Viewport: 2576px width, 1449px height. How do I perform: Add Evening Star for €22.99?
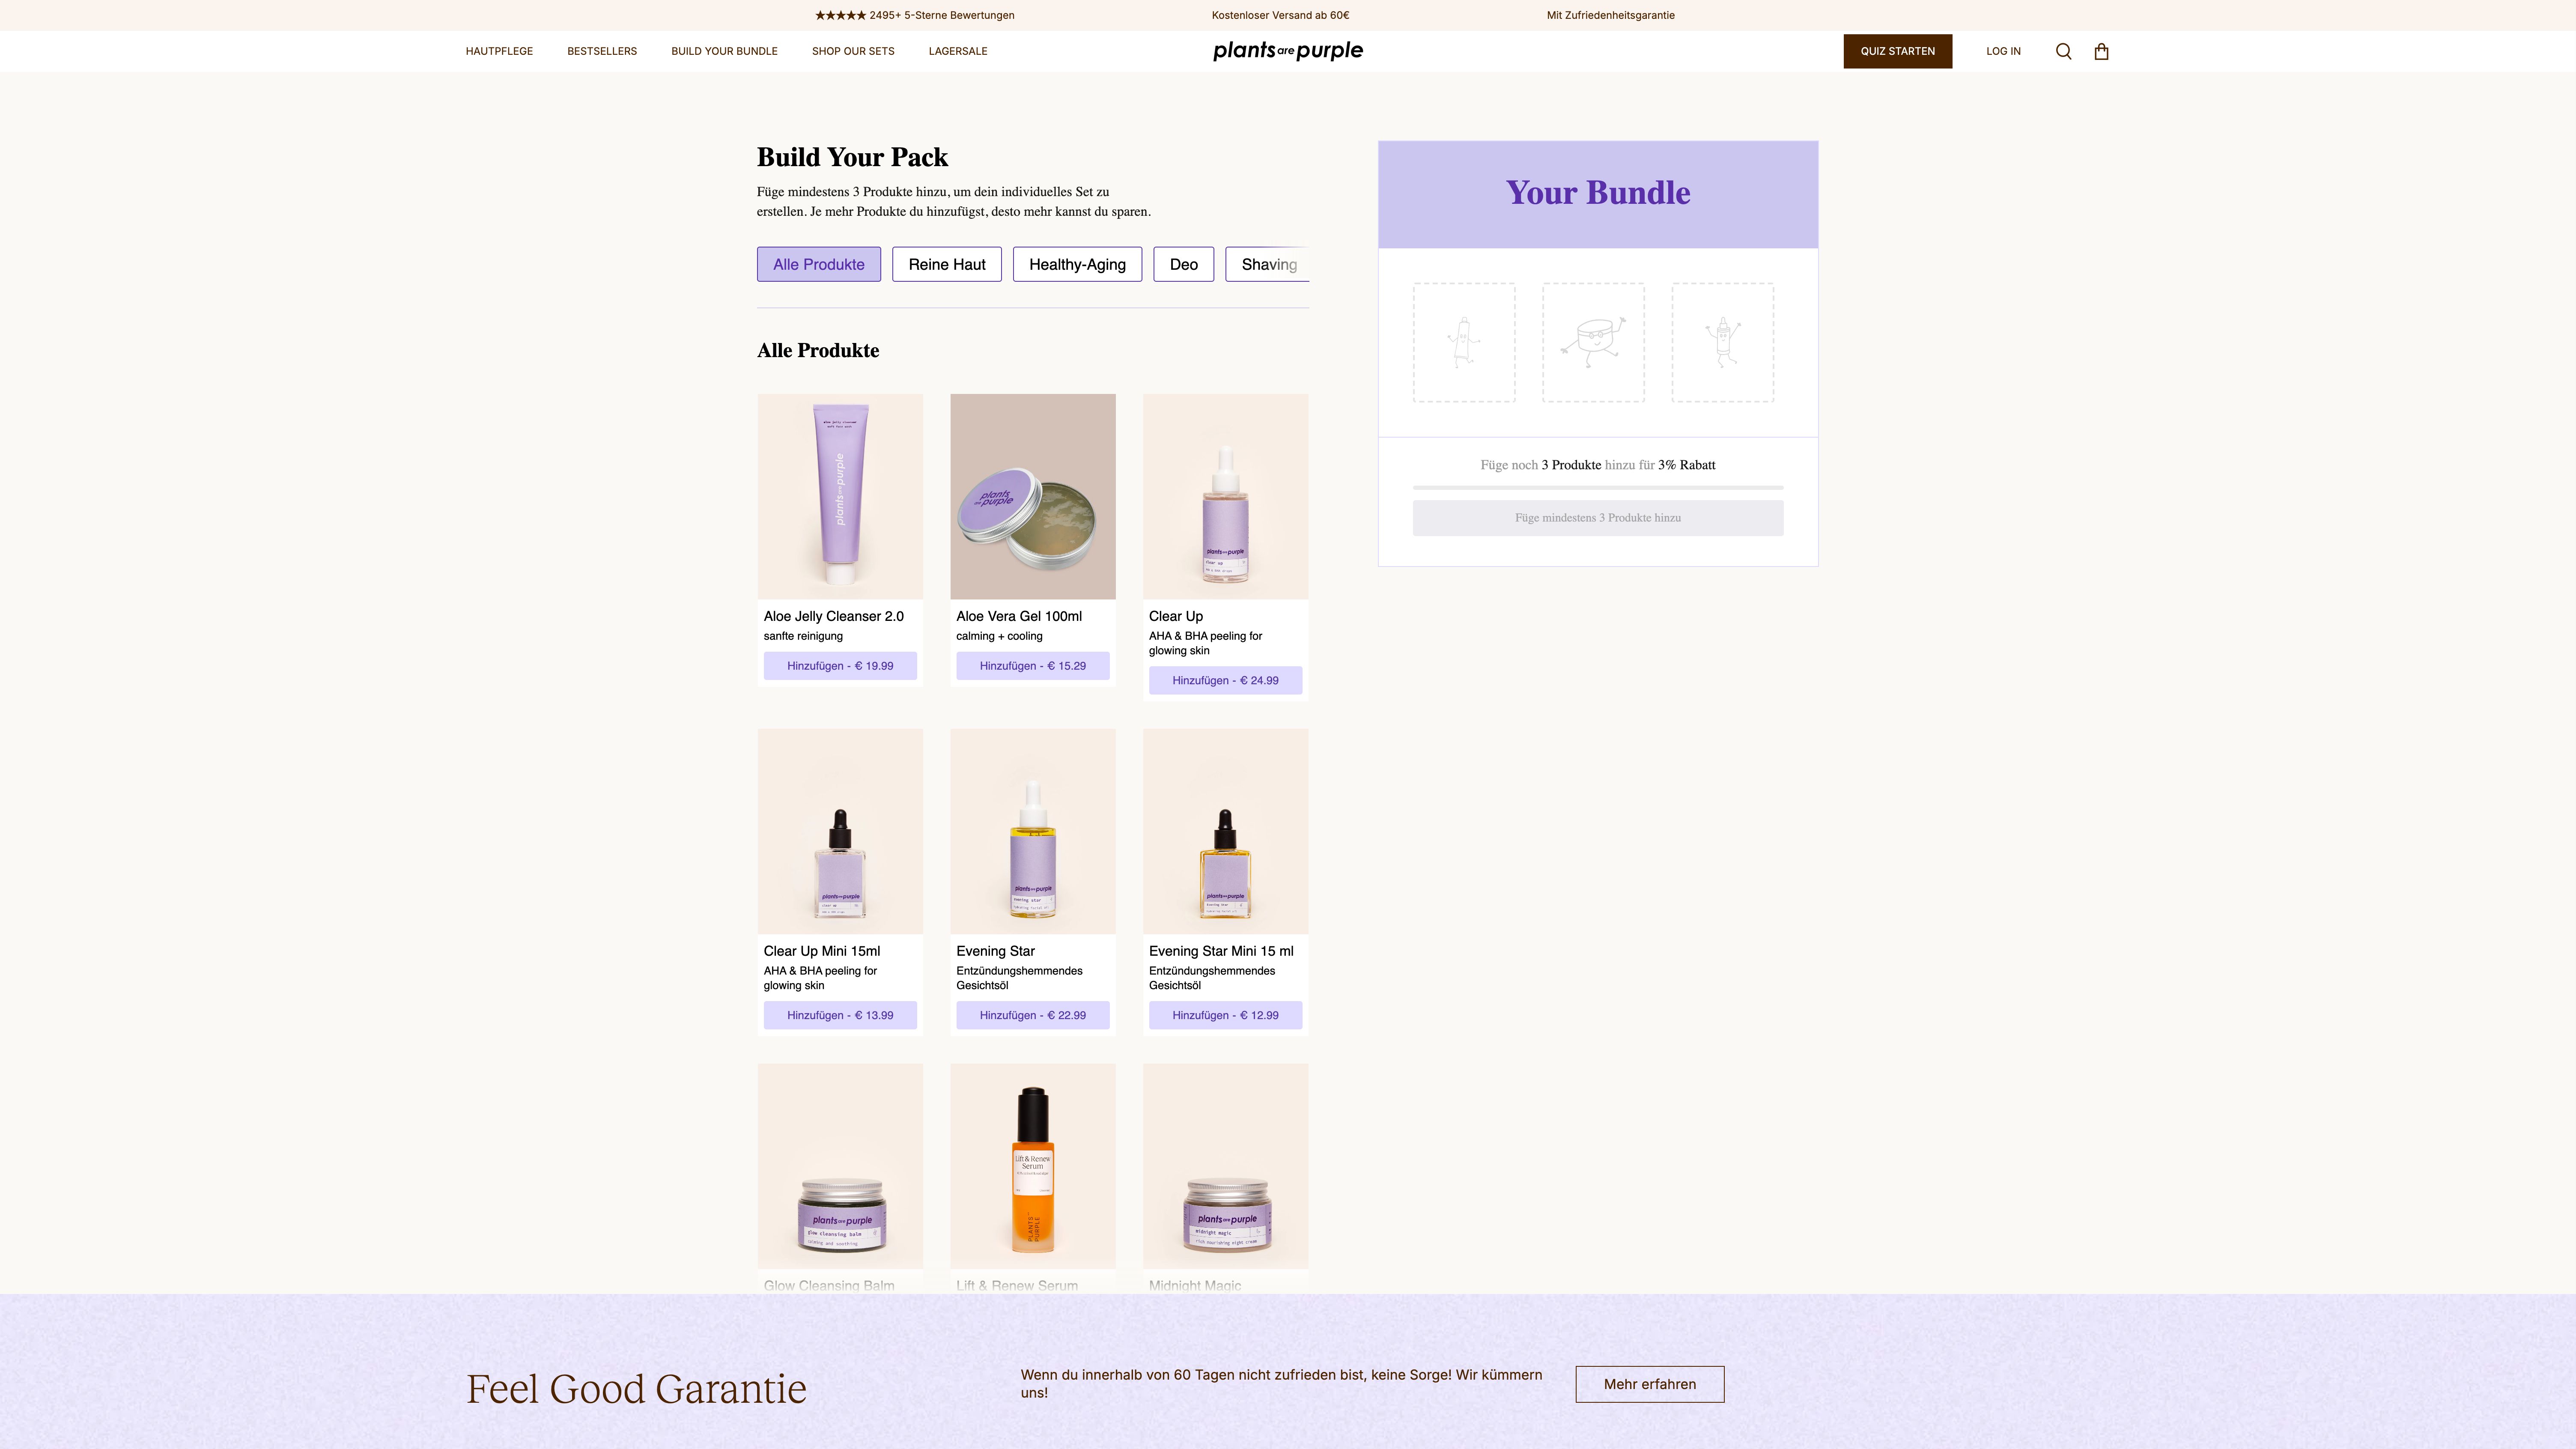1033,1015
